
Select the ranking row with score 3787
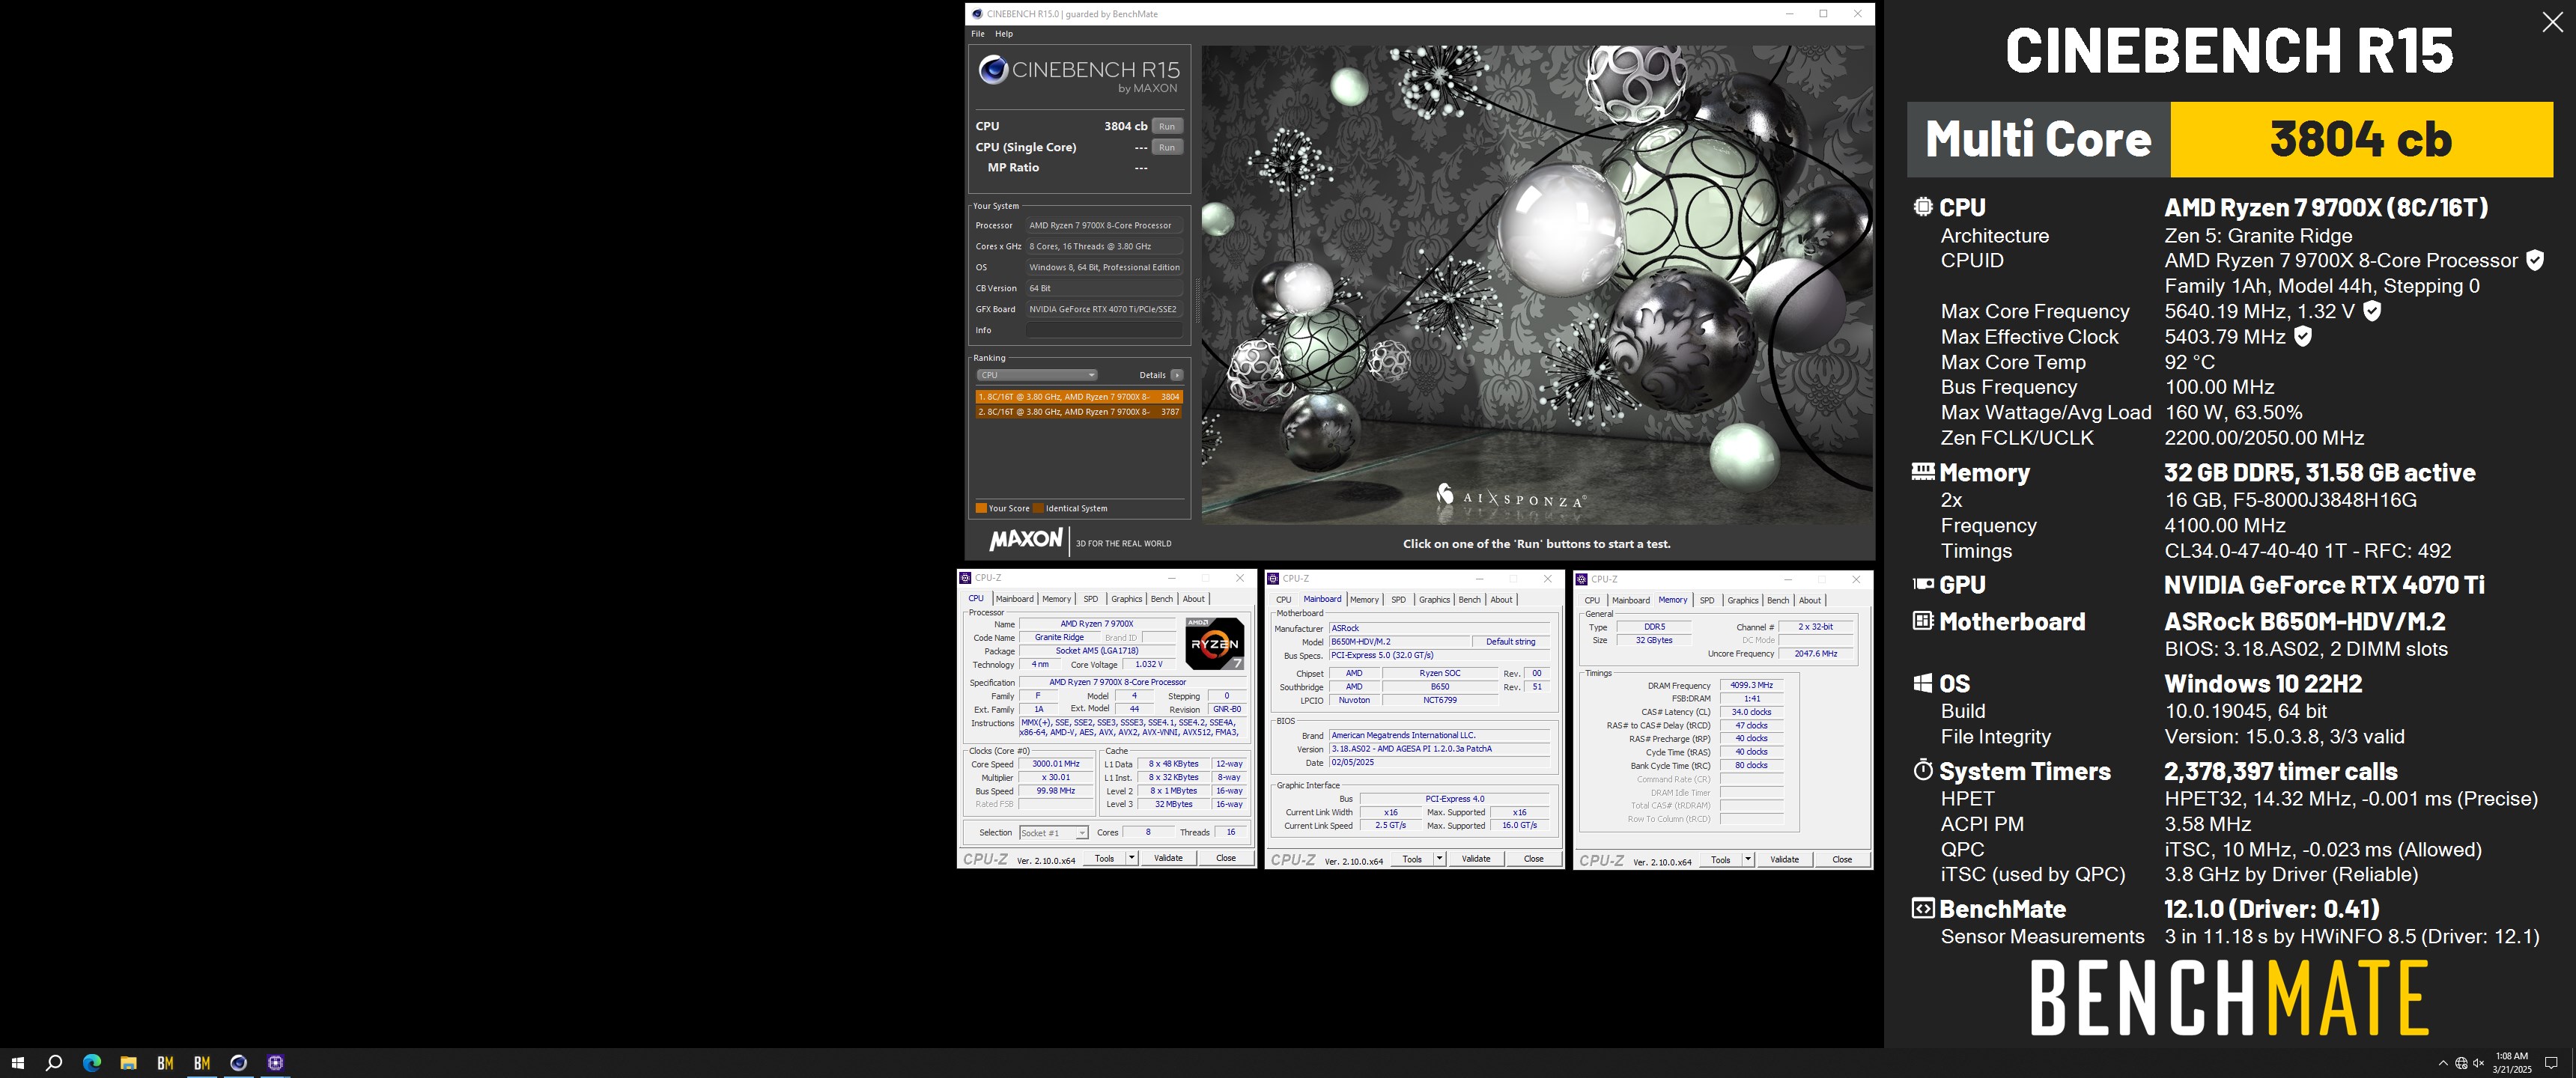[x=1079, y=412]
